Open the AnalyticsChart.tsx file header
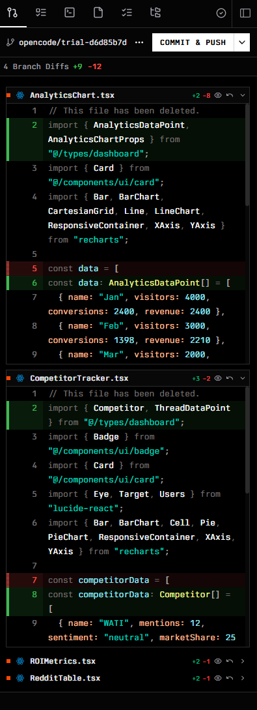Image resolution: width=257 pixels, height=710 pixels. coord(128,96)
